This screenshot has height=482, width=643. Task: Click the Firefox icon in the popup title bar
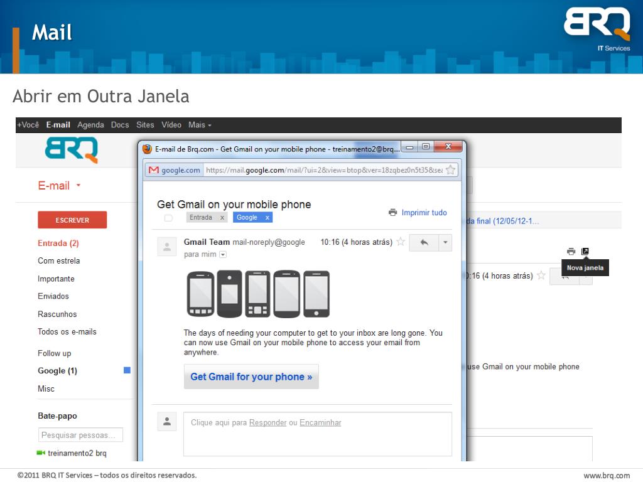tap(147, 149)
